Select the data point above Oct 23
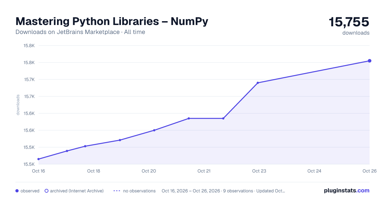The height and width of the screenshot is (202, 385). 258,83
